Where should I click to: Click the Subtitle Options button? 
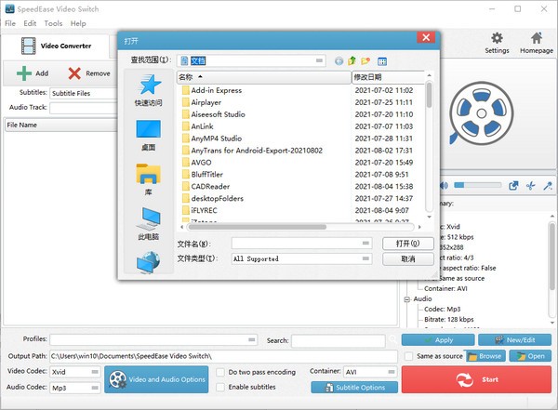point(354,387)
